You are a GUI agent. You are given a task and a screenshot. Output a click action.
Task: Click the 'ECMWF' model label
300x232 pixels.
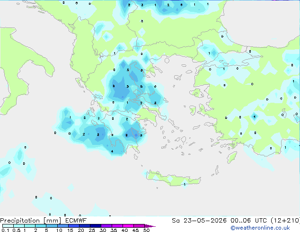[x=76, y=221]
